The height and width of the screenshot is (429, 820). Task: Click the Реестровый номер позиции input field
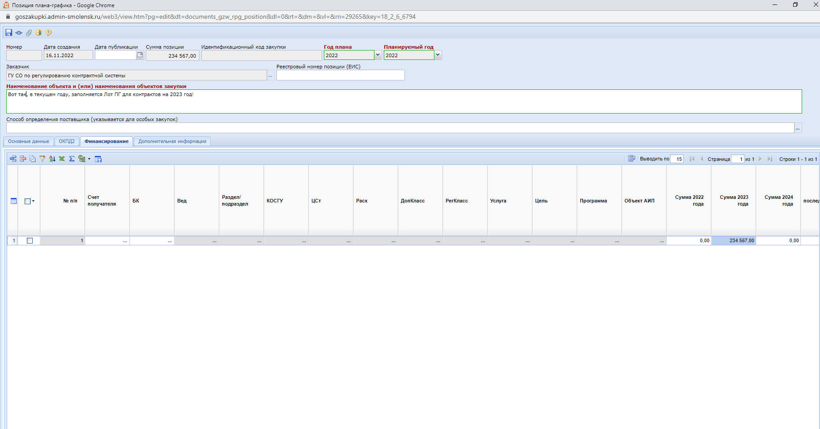click(x=340, y=75)
